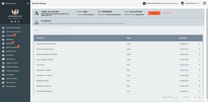
Task: Open the user profile icon under professional user
Action: (x=12, y=21)
